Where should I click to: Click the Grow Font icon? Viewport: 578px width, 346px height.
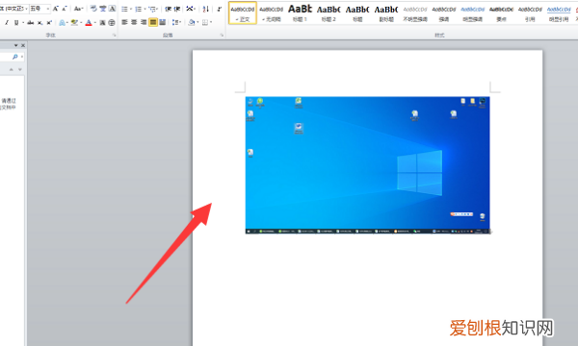[56, 9]
